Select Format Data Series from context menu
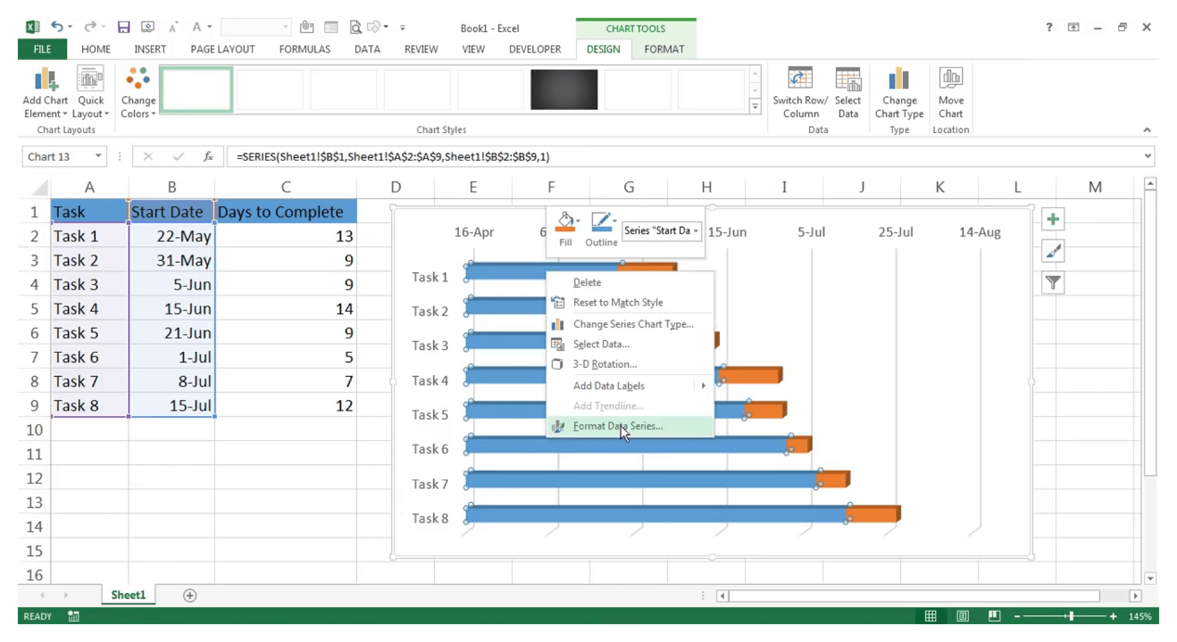The height and width of the screenshot is (642, 1177). pos(618,426)
